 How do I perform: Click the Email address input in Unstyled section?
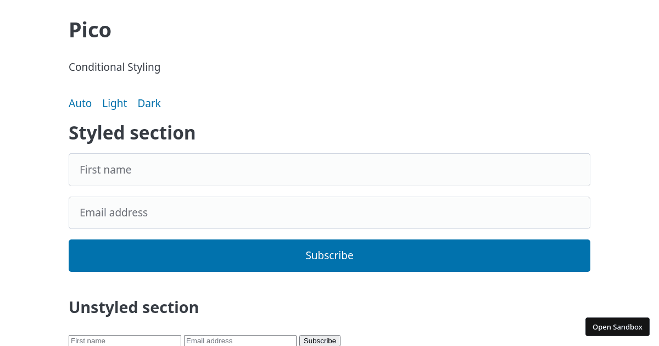tap(239, 341)
